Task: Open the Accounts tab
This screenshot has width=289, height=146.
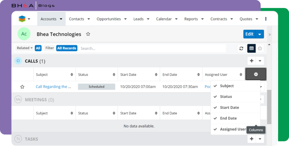Action: pos(49,19)
